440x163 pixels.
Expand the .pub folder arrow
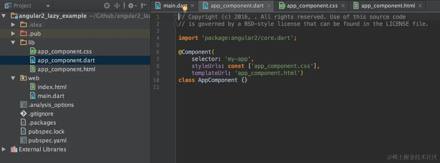pos(13,33)
